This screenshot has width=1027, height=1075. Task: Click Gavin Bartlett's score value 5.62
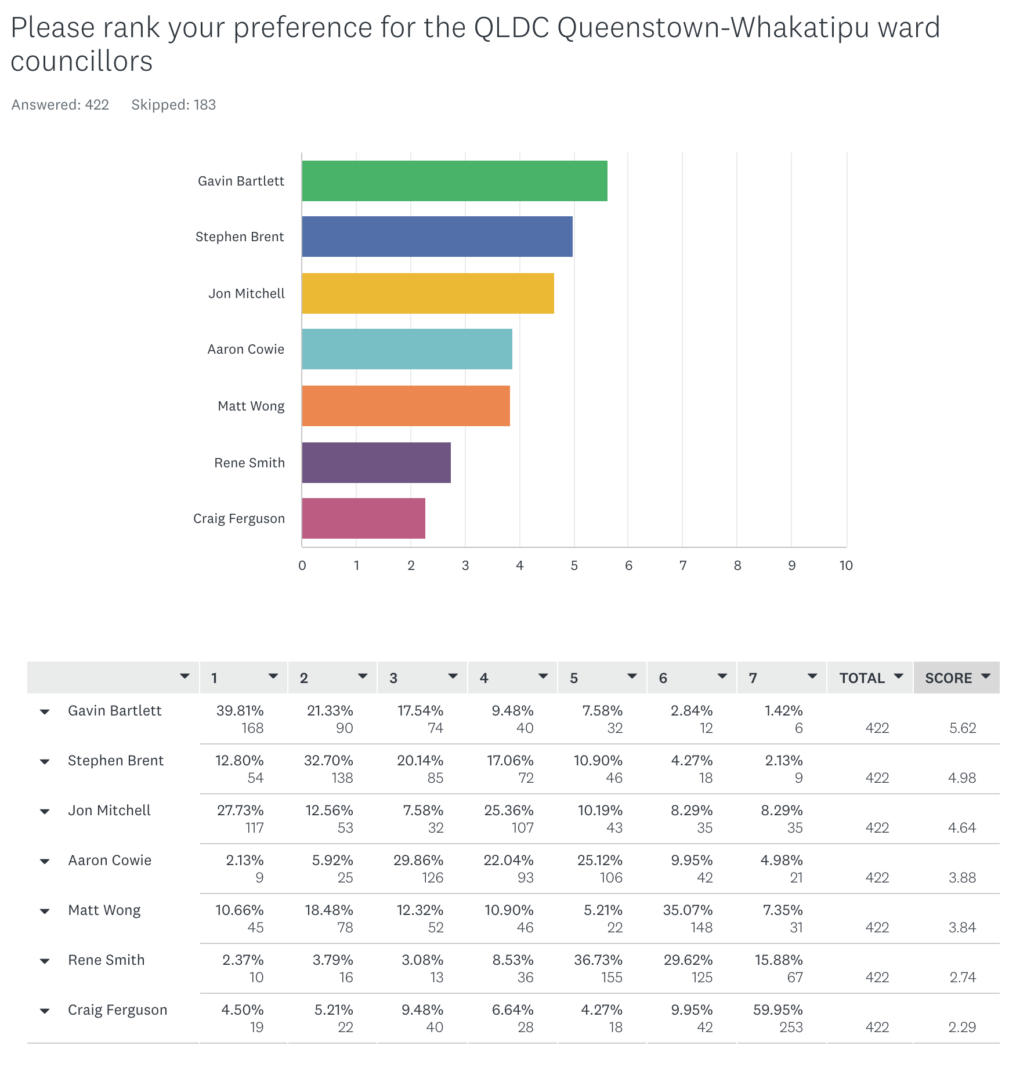pyautogui.click(x=963, y=728)
